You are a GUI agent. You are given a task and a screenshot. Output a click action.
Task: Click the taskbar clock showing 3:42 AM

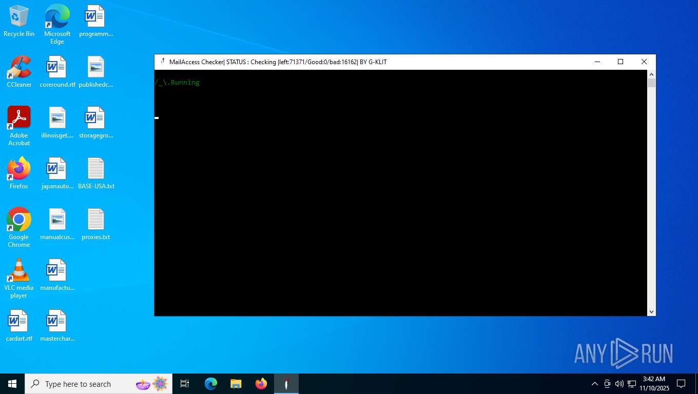tap(654, 384)
